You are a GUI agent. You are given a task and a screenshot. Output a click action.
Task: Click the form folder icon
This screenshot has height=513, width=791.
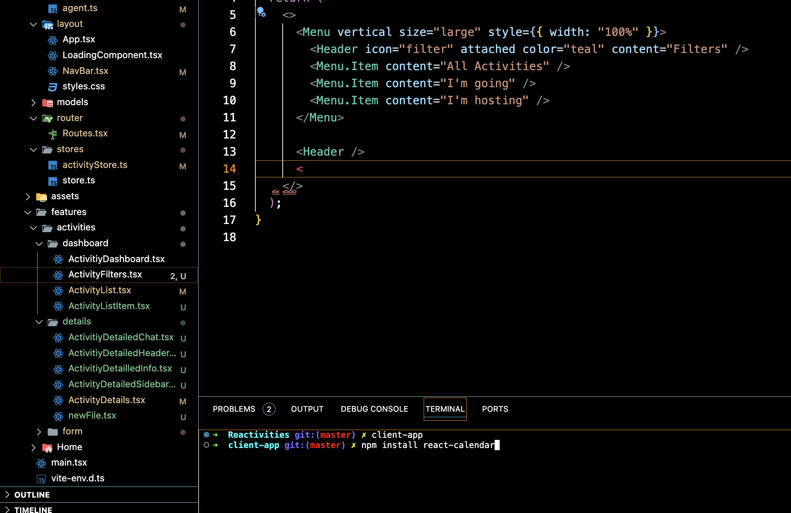(53, 432)
